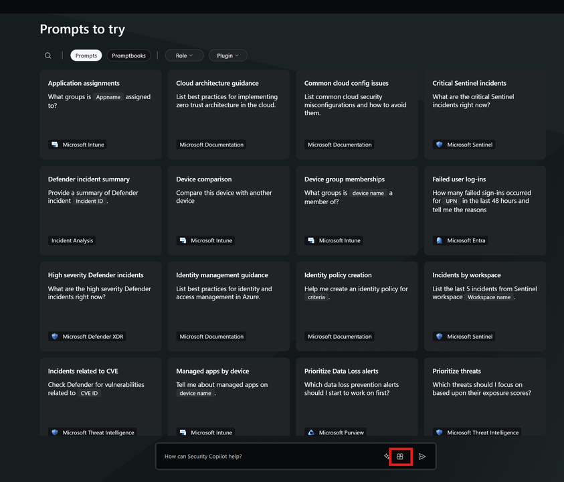The image size is (564, 482).
Task: Click 'Failed user log-ins' card title
Action: click(459, 179)
